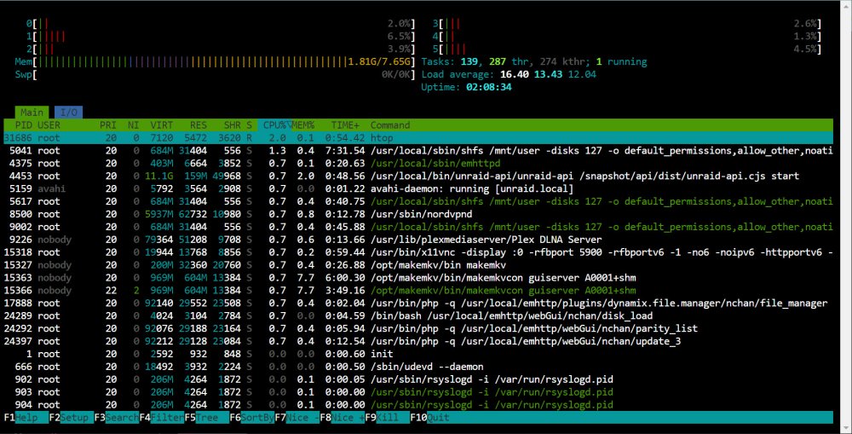
Task: Toggle F5 Tree view
Action: point(206,418)
